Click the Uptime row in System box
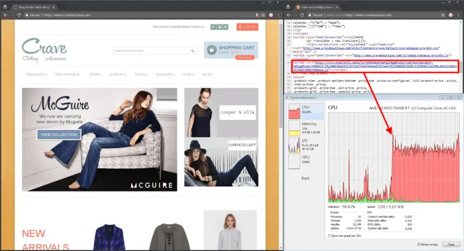 click(345, 229)
